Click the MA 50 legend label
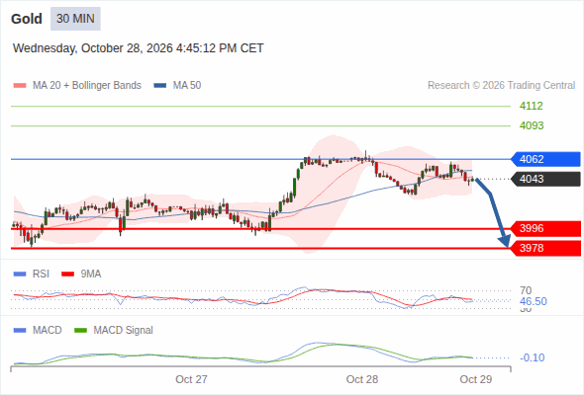Screen dimensions: 584x395 click(x=187, y=86)
